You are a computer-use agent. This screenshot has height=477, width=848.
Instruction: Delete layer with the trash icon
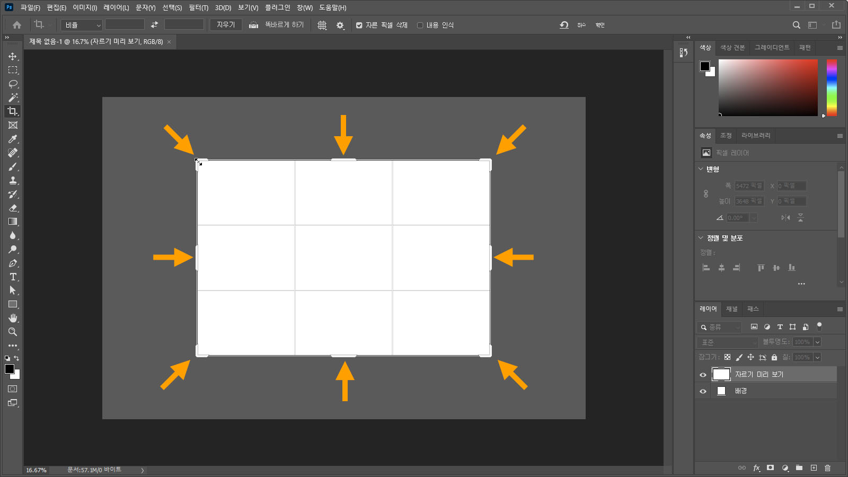point(827,468)
